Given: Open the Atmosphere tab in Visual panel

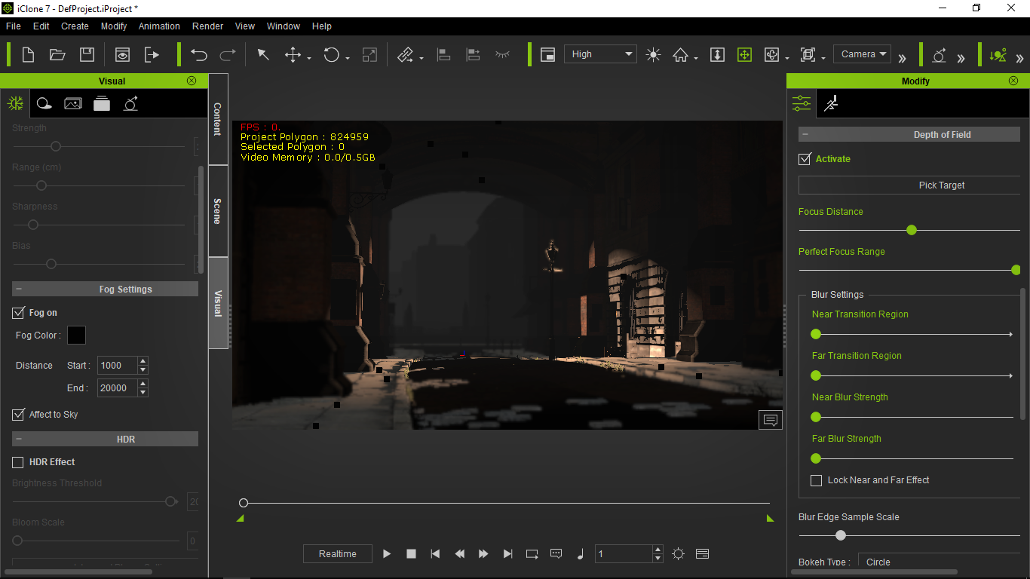Looking at the screenshot, I should (x=15, y=103).
